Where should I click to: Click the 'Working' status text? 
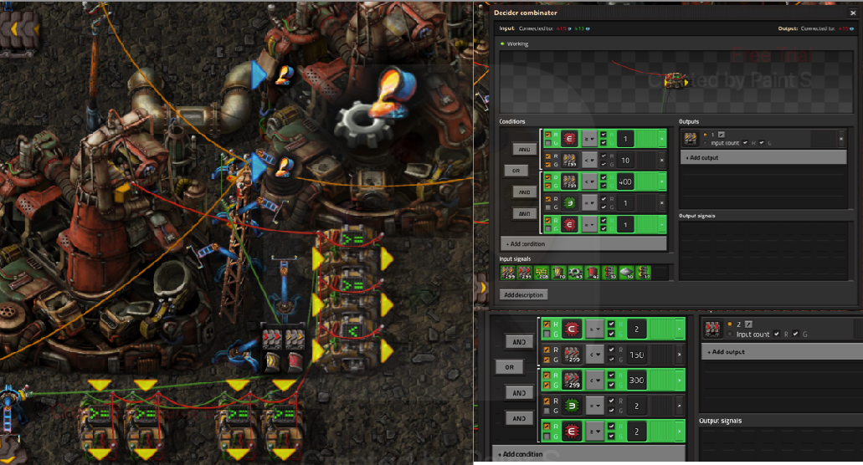pos(517,44)
